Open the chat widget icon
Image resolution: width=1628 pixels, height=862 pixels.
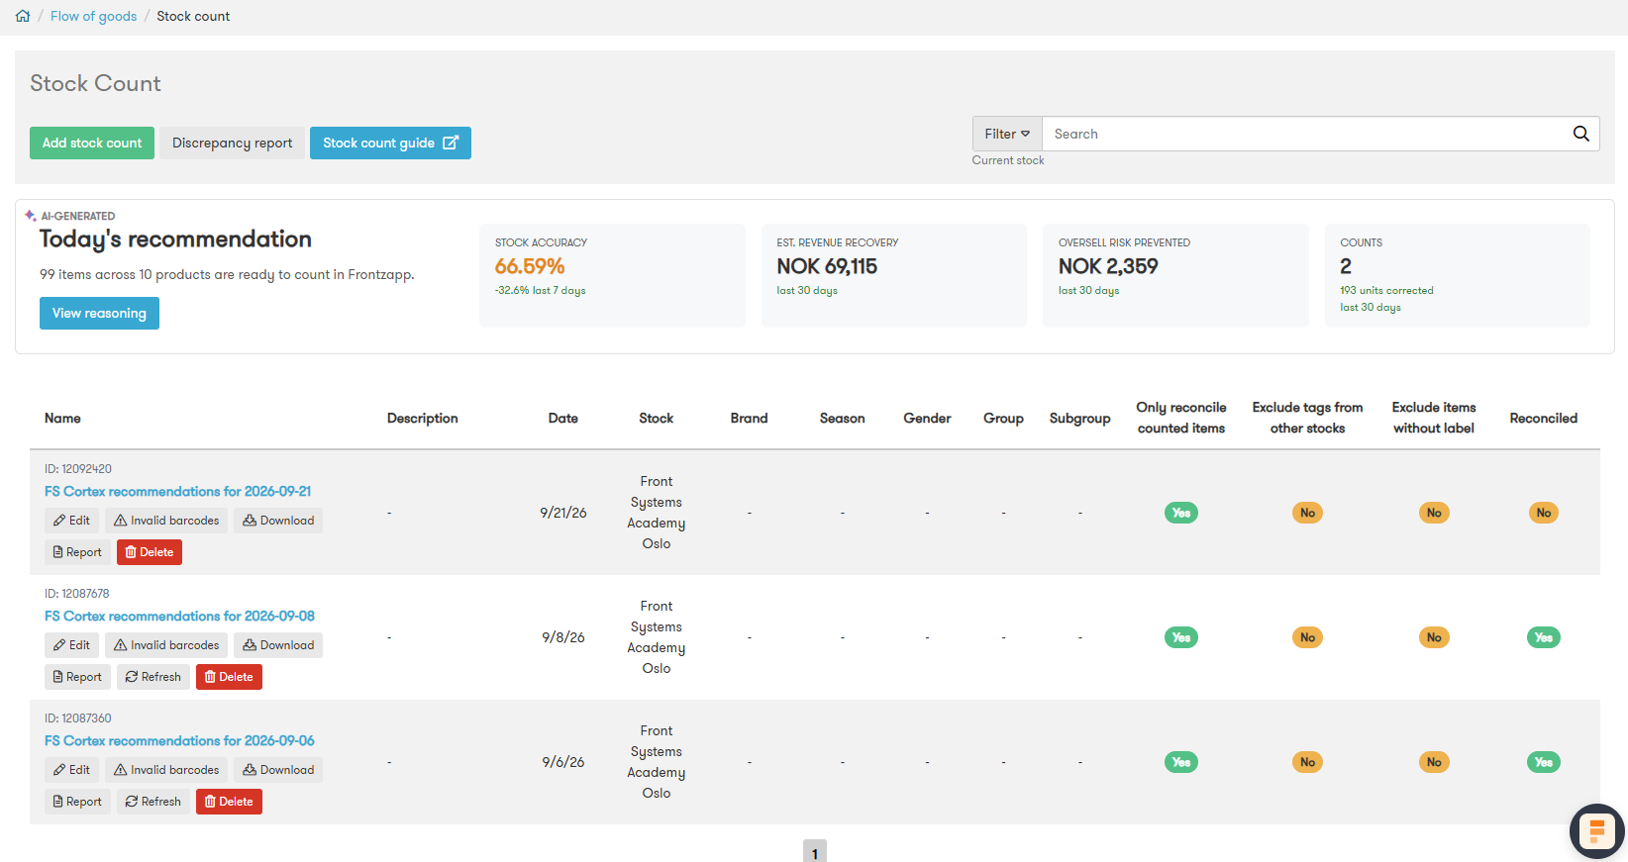pyautogui.click(x=1596, y=830)
